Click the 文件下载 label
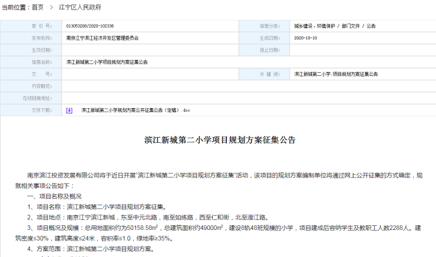This screenshot has width=436, height=257. [x=42, y=110]
